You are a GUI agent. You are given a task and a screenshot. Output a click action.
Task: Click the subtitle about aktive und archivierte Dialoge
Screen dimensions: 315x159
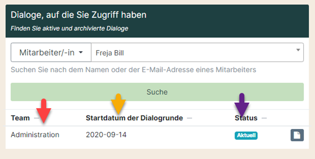pos(70,28)
